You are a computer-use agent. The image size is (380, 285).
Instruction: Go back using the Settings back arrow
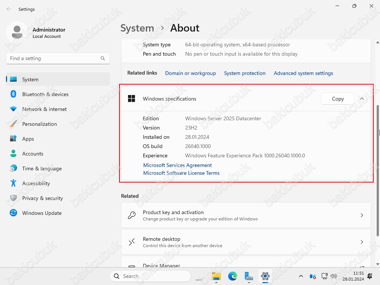[x=9, y=9]
